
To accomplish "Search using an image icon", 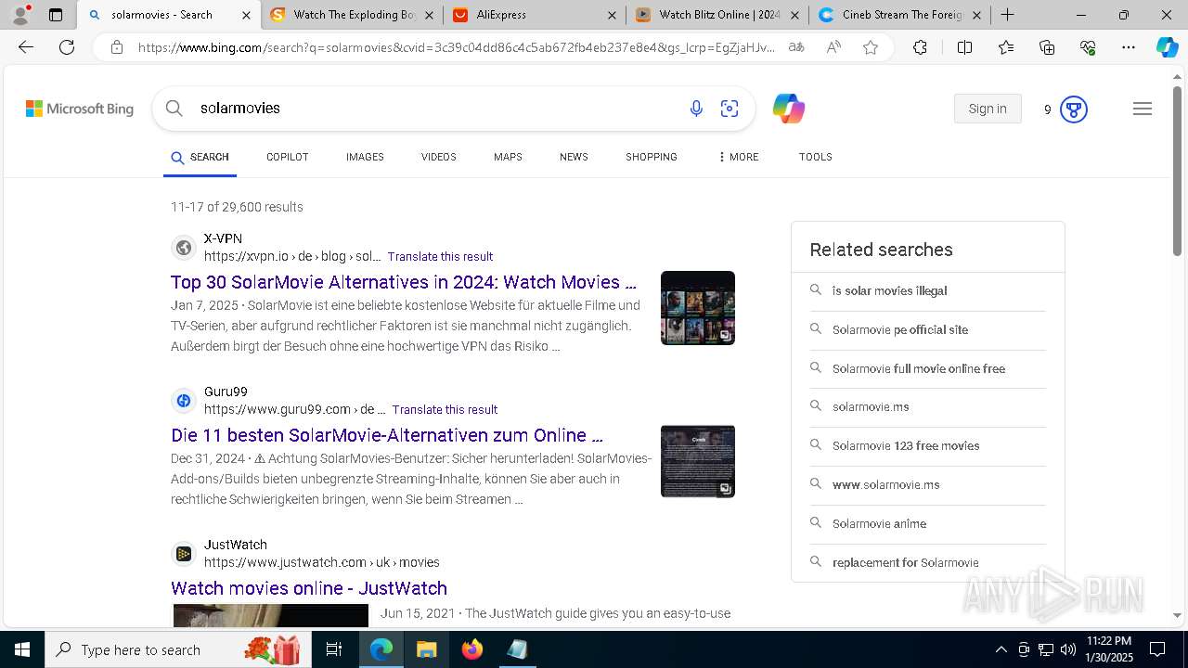I will (730, 109).
